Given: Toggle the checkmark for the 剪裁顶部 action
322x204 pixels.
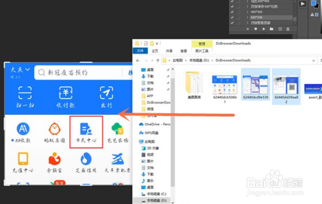Looking at the screenshot, I should point(232,23).
